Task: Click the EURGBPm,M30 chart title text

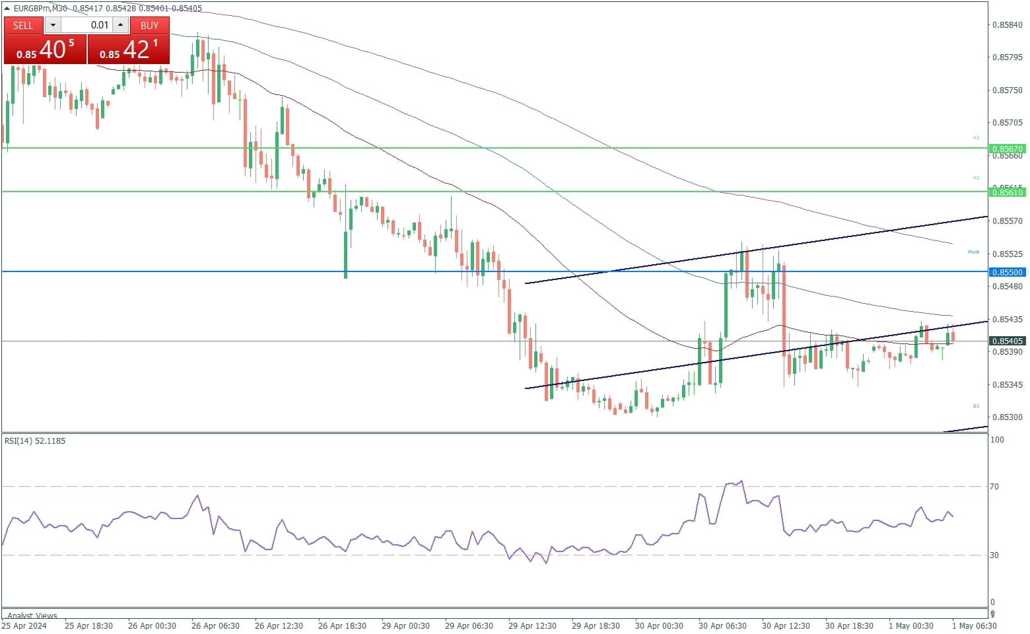Action: click(40, 9)
